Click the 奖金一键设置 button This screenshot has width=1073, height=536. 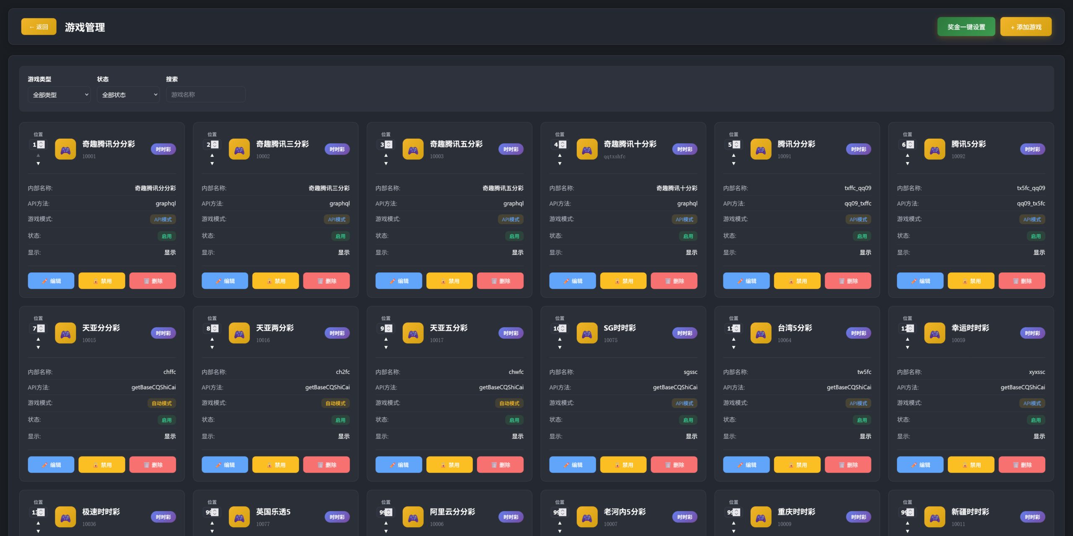pyautogui.click(x=966, y=27)
